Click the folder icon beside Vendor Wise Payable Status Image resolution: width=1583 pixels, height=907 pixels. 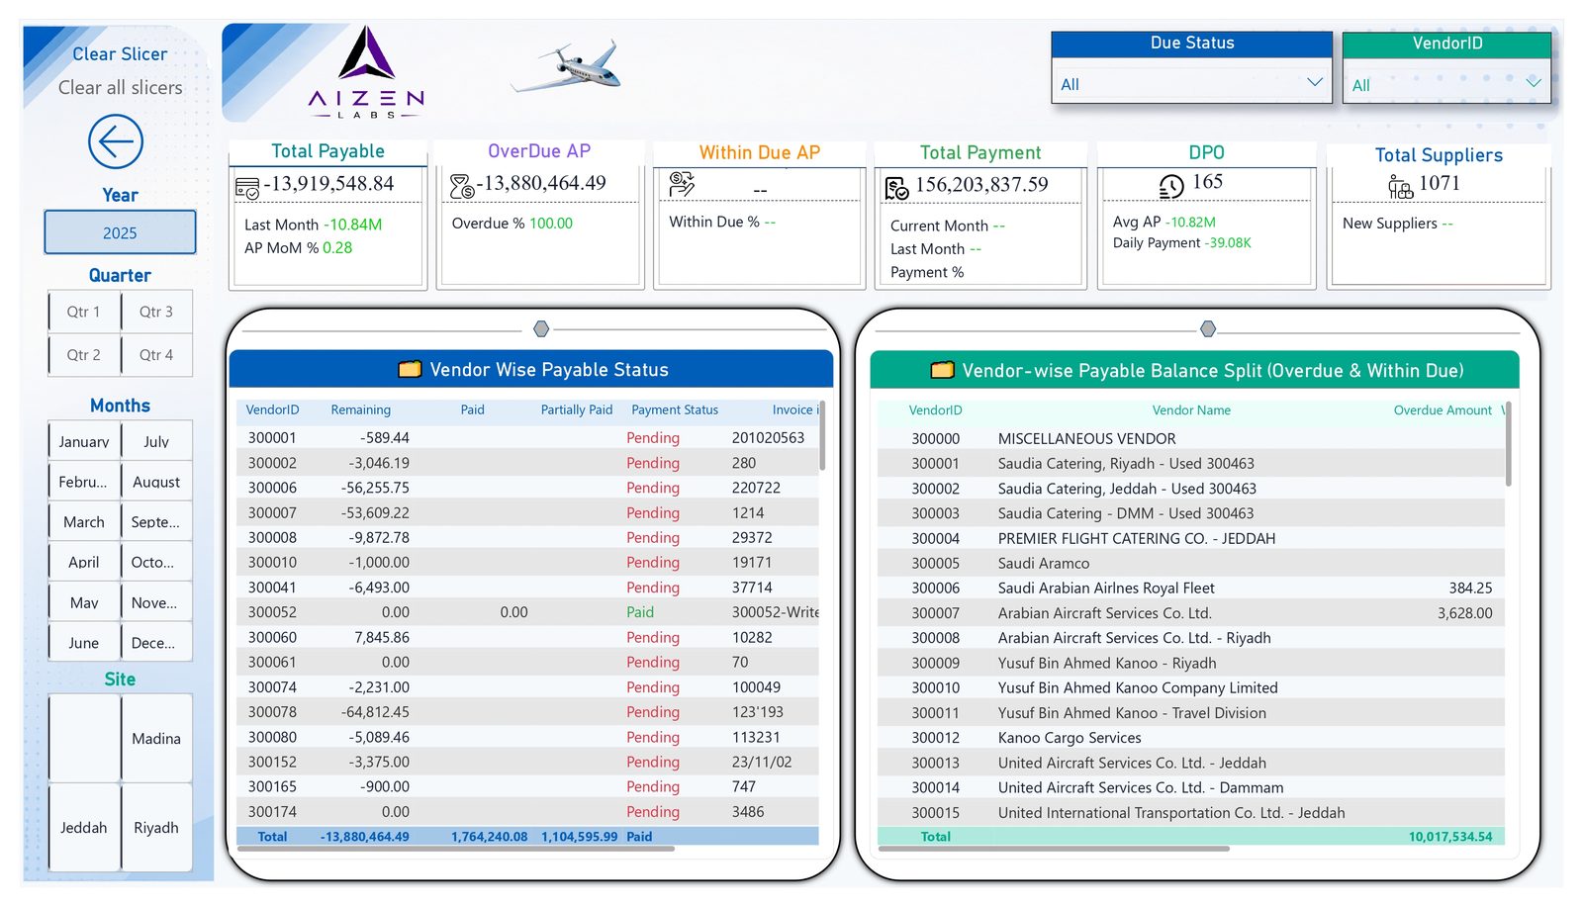410,369
